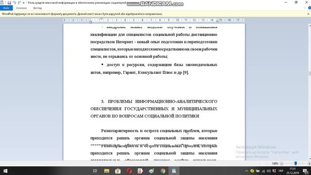Open the paint palette app on taskbar
311x175 pixels.
click(x=152, y=171)
